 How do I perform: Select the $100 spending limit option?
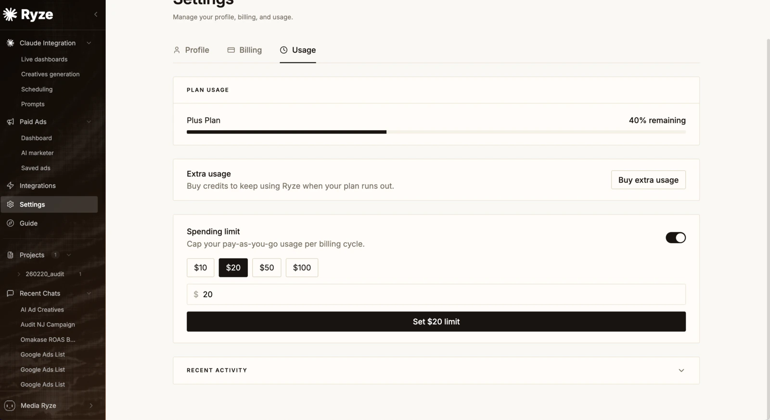pos(302,268)
